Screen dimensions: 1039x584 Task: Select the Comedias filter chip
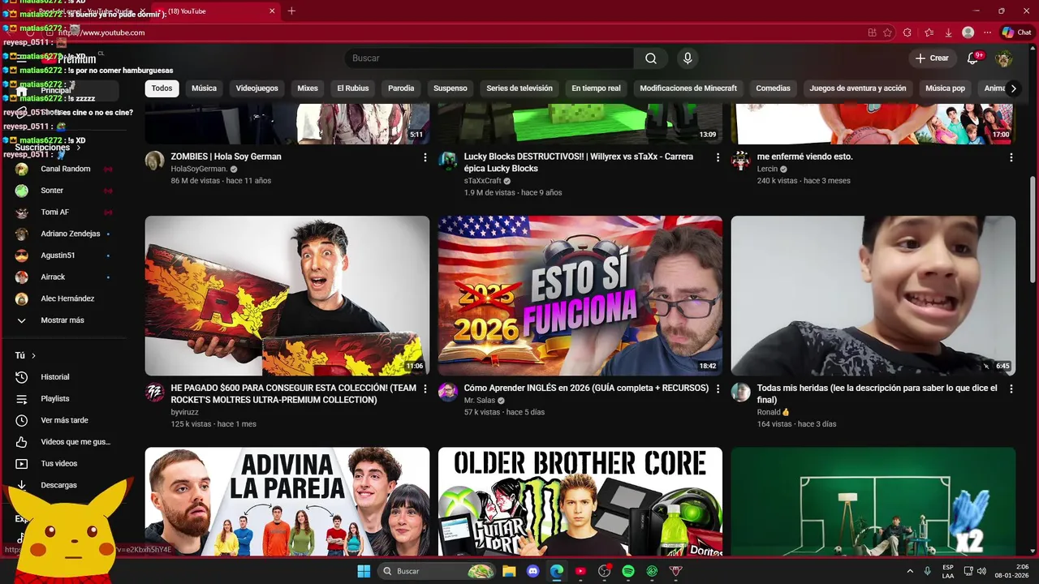point(773,88)
